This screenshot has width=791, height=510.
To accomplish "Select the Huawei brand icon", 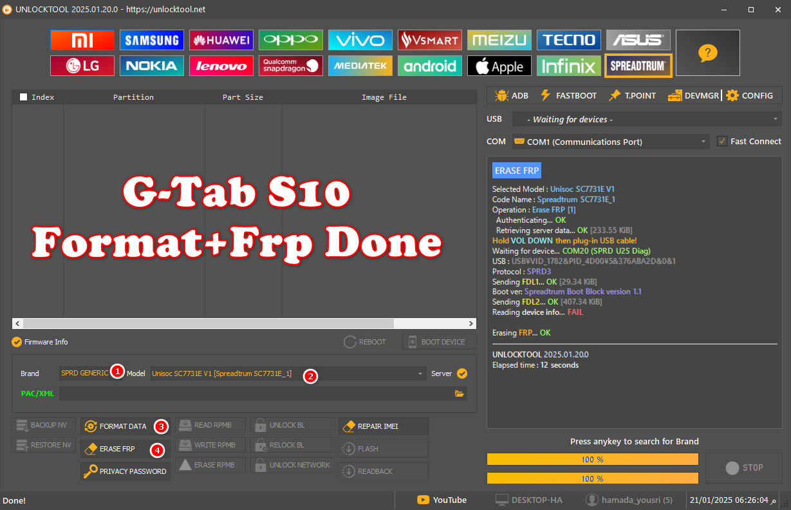I will pos(221,40).
